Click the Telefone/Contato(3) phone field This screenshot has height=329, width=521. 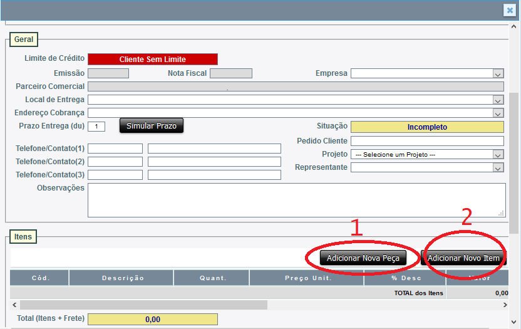(x=115, y=175)
